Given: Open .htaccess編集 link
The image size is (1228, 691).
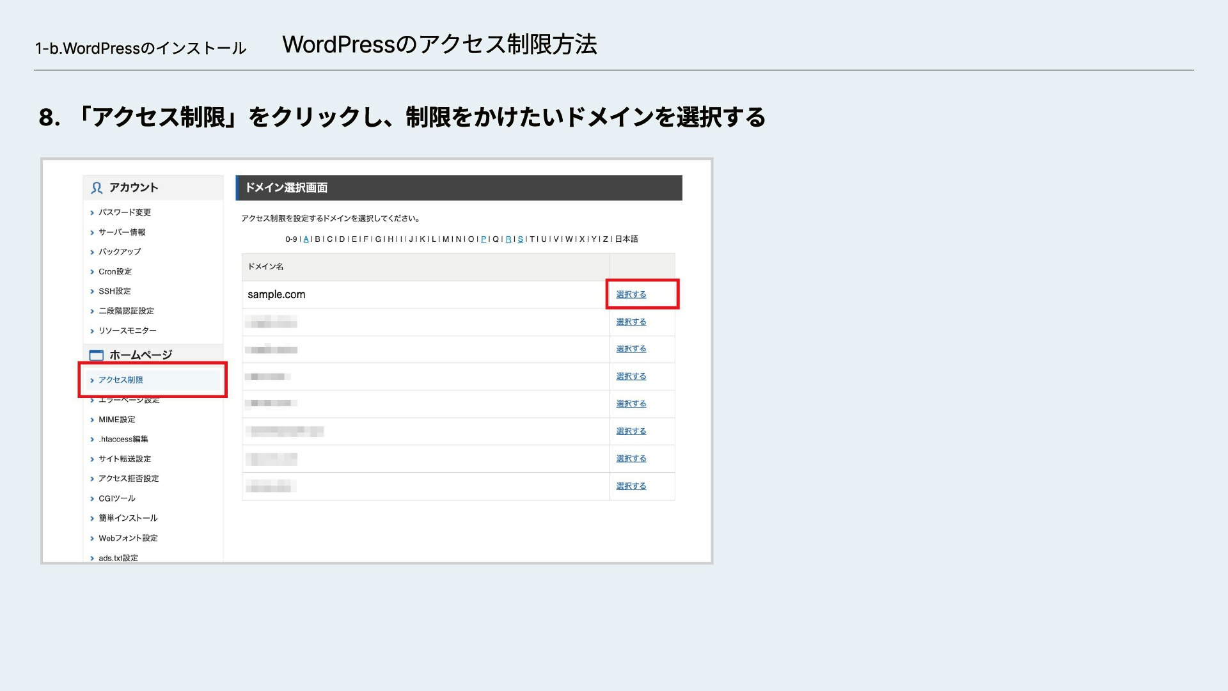Looking at the screenshot, I should coord(123,440).
